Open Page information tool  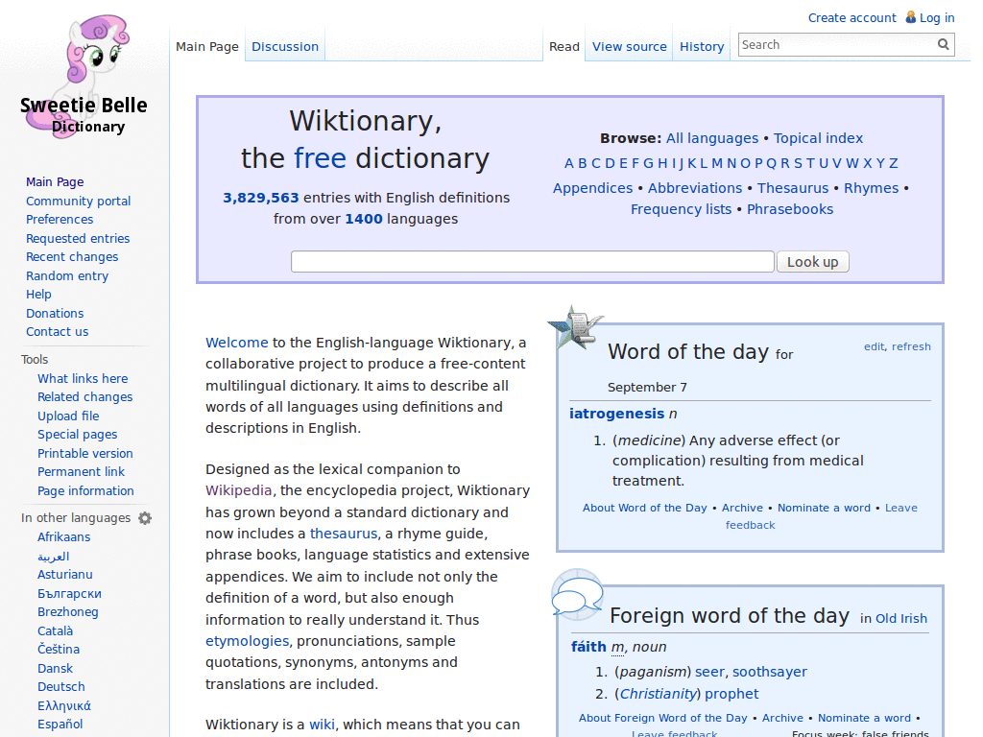85,490
